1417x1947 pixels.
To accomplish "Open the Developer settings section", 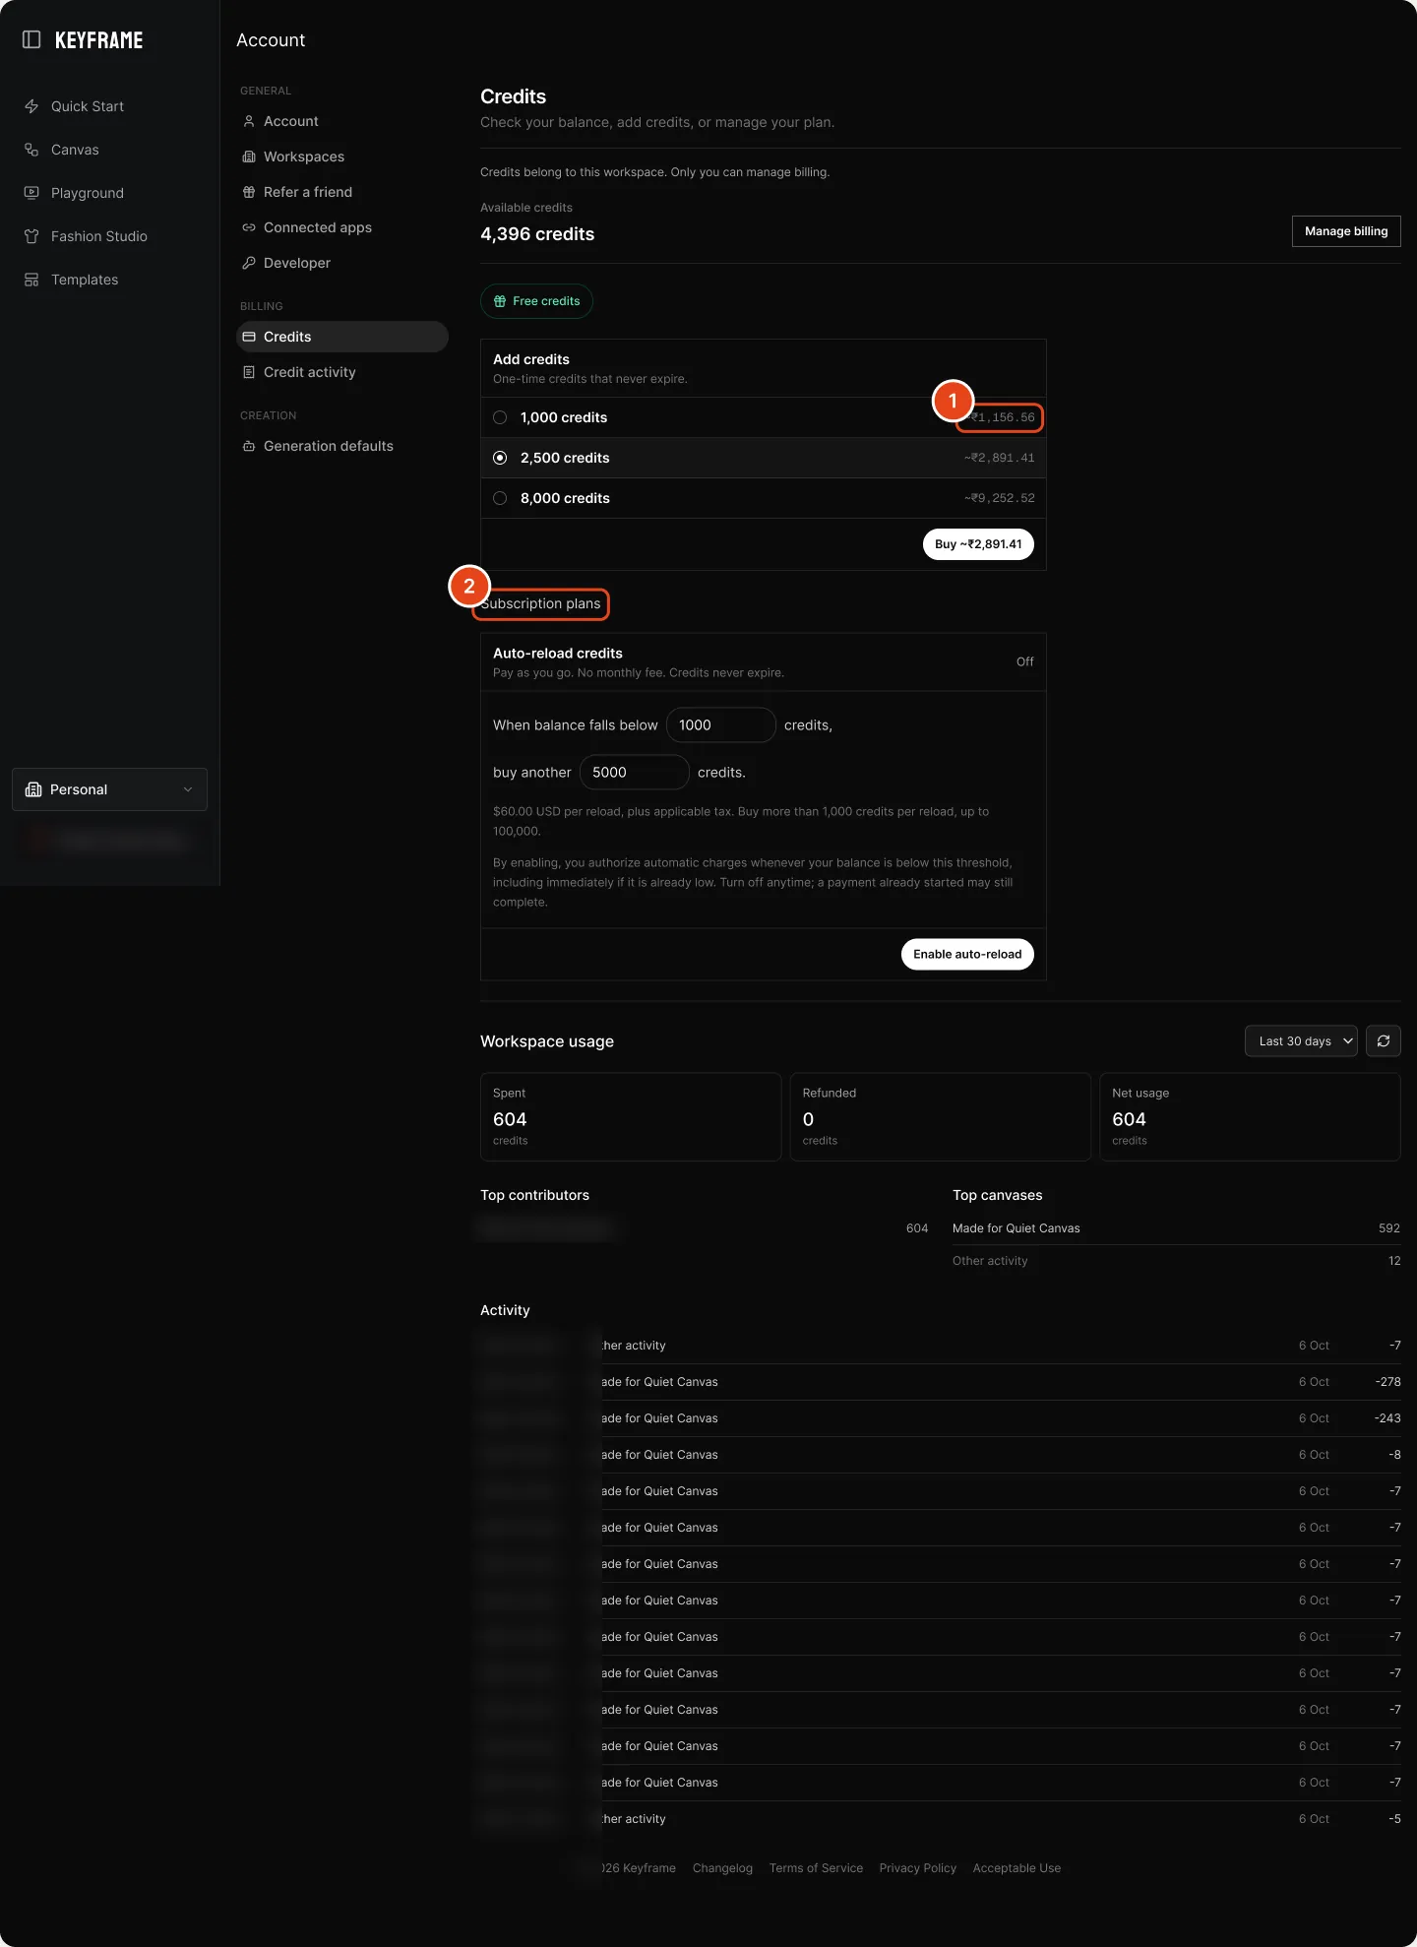I will [342, 263].
